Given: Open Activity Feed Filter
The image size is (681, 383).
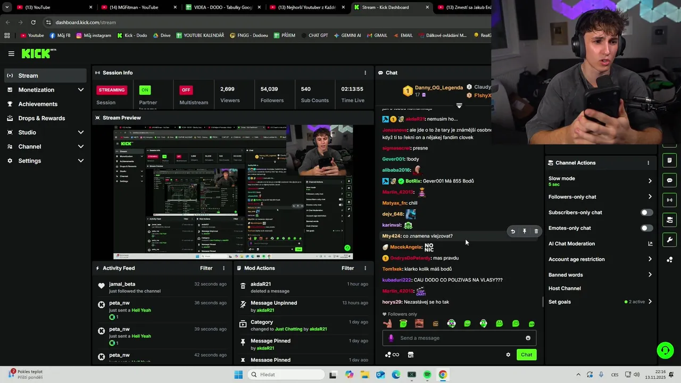Looking at the screenshot, I should 206,268.
